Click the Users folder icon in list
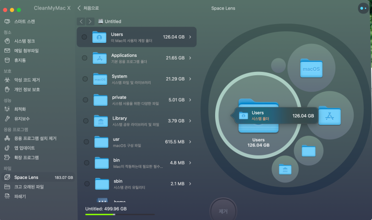 pos(99,37)
